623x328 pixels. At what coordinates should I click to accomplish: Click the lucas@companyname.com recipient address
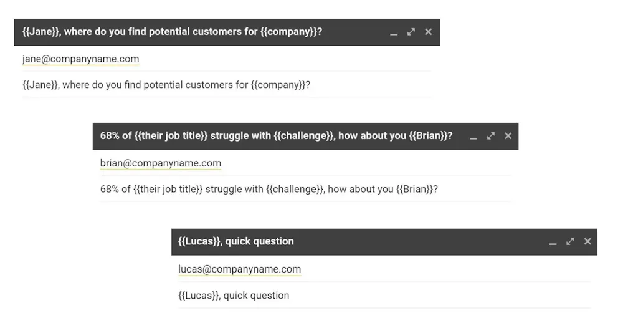(239, 269)
